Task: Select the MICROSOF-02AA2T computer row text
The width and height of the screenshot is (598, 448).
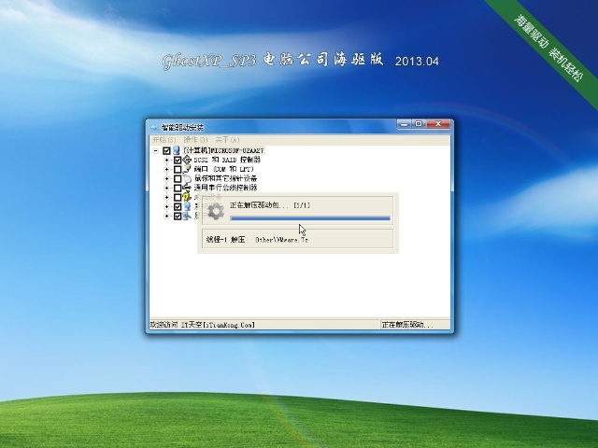Action: click(223, 150)
